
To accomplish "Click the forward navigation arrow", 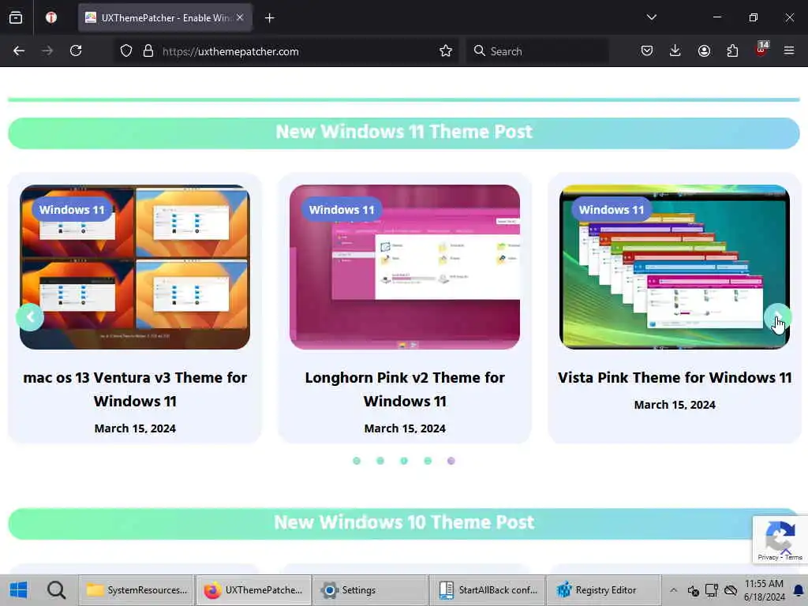I will tap(47, 50).
